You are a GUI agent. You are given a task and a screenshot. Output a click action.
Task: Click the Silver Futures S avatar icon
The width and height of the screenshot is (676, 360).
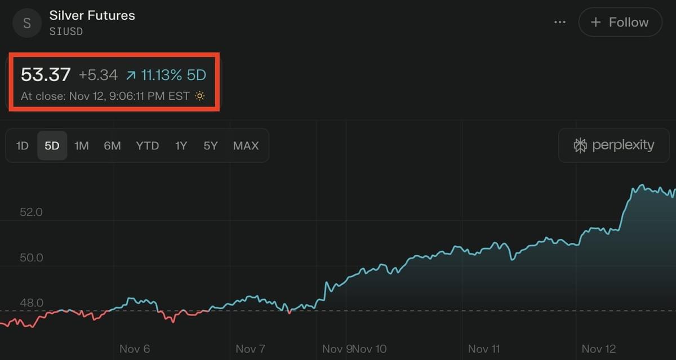[27, 23]
